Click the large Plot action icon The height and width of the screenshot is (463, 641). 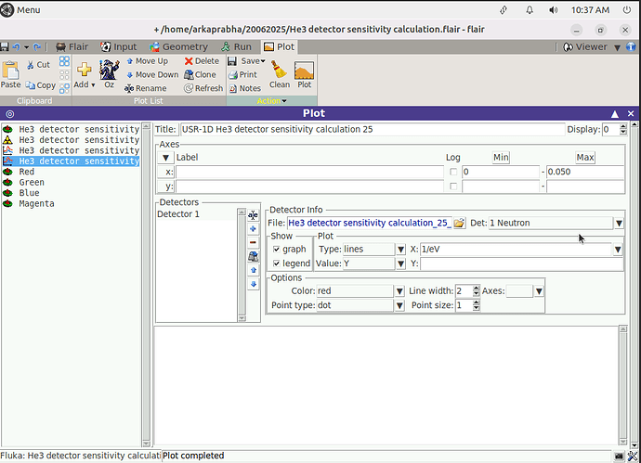[x=304, y=71]
